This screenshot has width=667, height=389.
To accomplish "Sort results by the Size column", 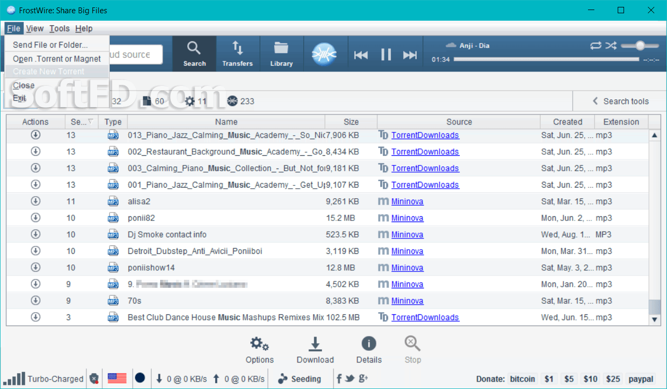I will [x=351, y=122].
